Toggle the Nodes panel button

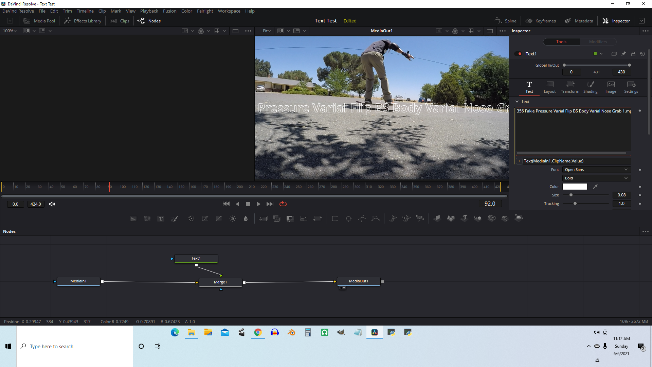149,21
